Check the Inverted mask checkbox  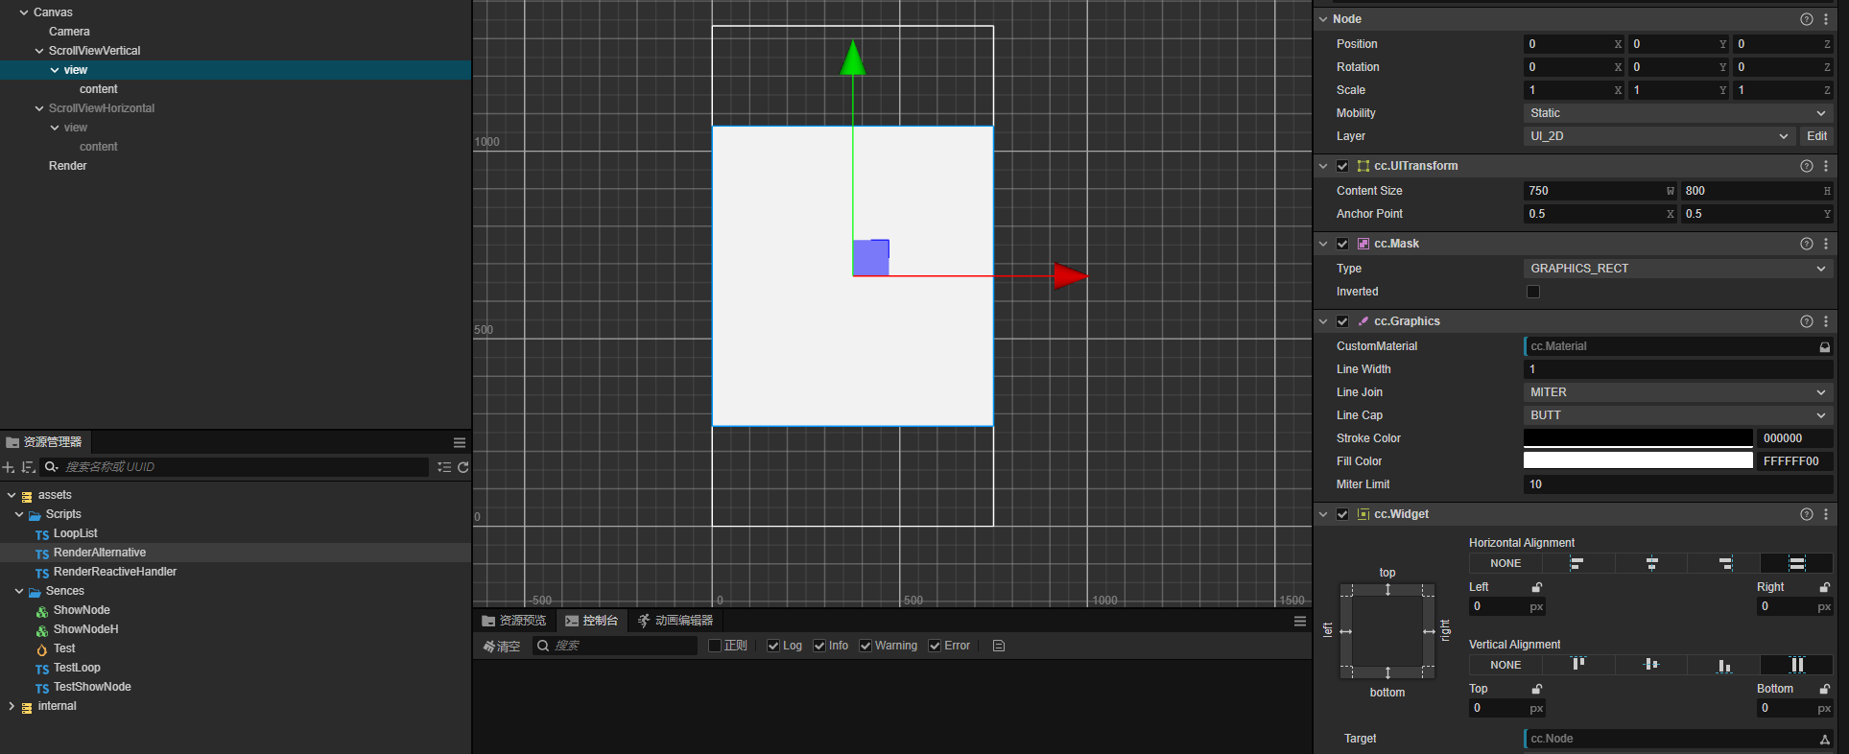click(1533, 292)
